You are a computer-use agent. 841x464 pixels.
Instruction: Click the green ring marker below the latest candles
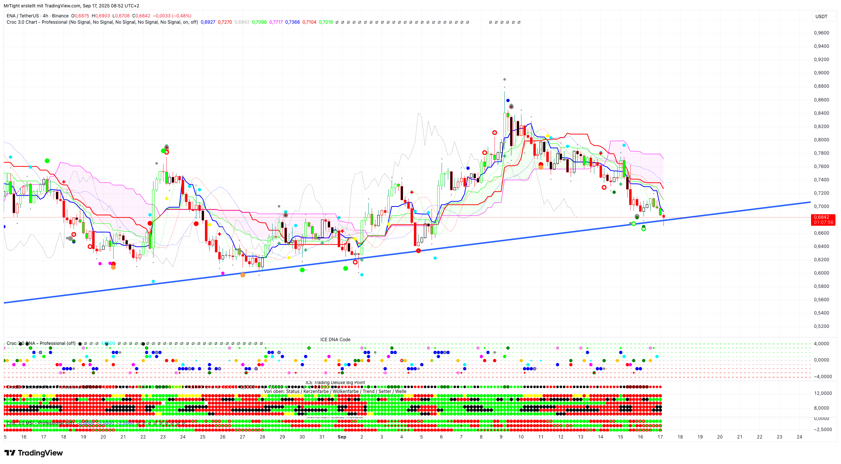pyautogui.click(x=644, y=229)
